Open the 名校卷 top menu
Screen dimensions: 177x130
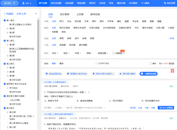(102, 3)
